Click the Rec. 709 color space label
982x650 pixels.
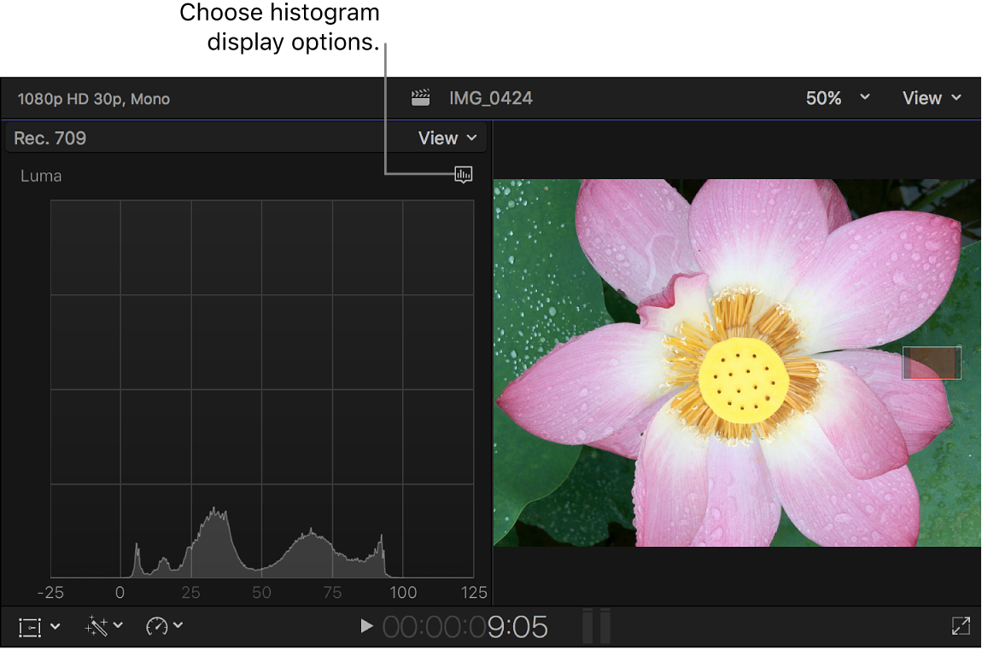(49, 137)
